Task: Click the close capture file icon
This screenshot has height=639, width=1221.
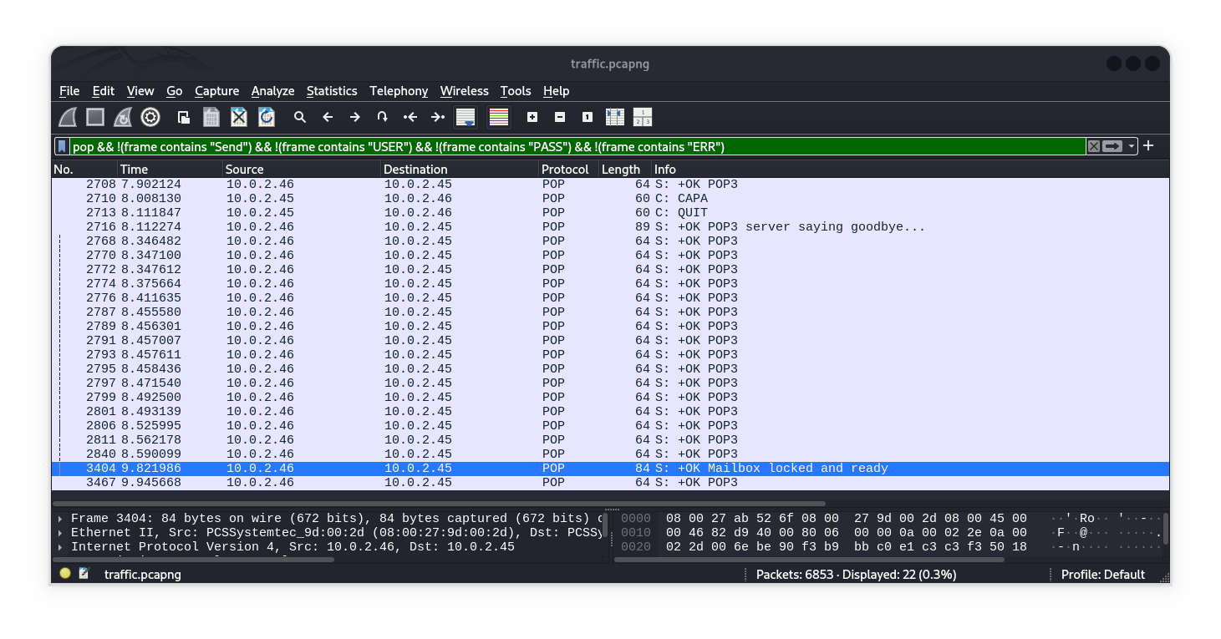Action: 239,117
